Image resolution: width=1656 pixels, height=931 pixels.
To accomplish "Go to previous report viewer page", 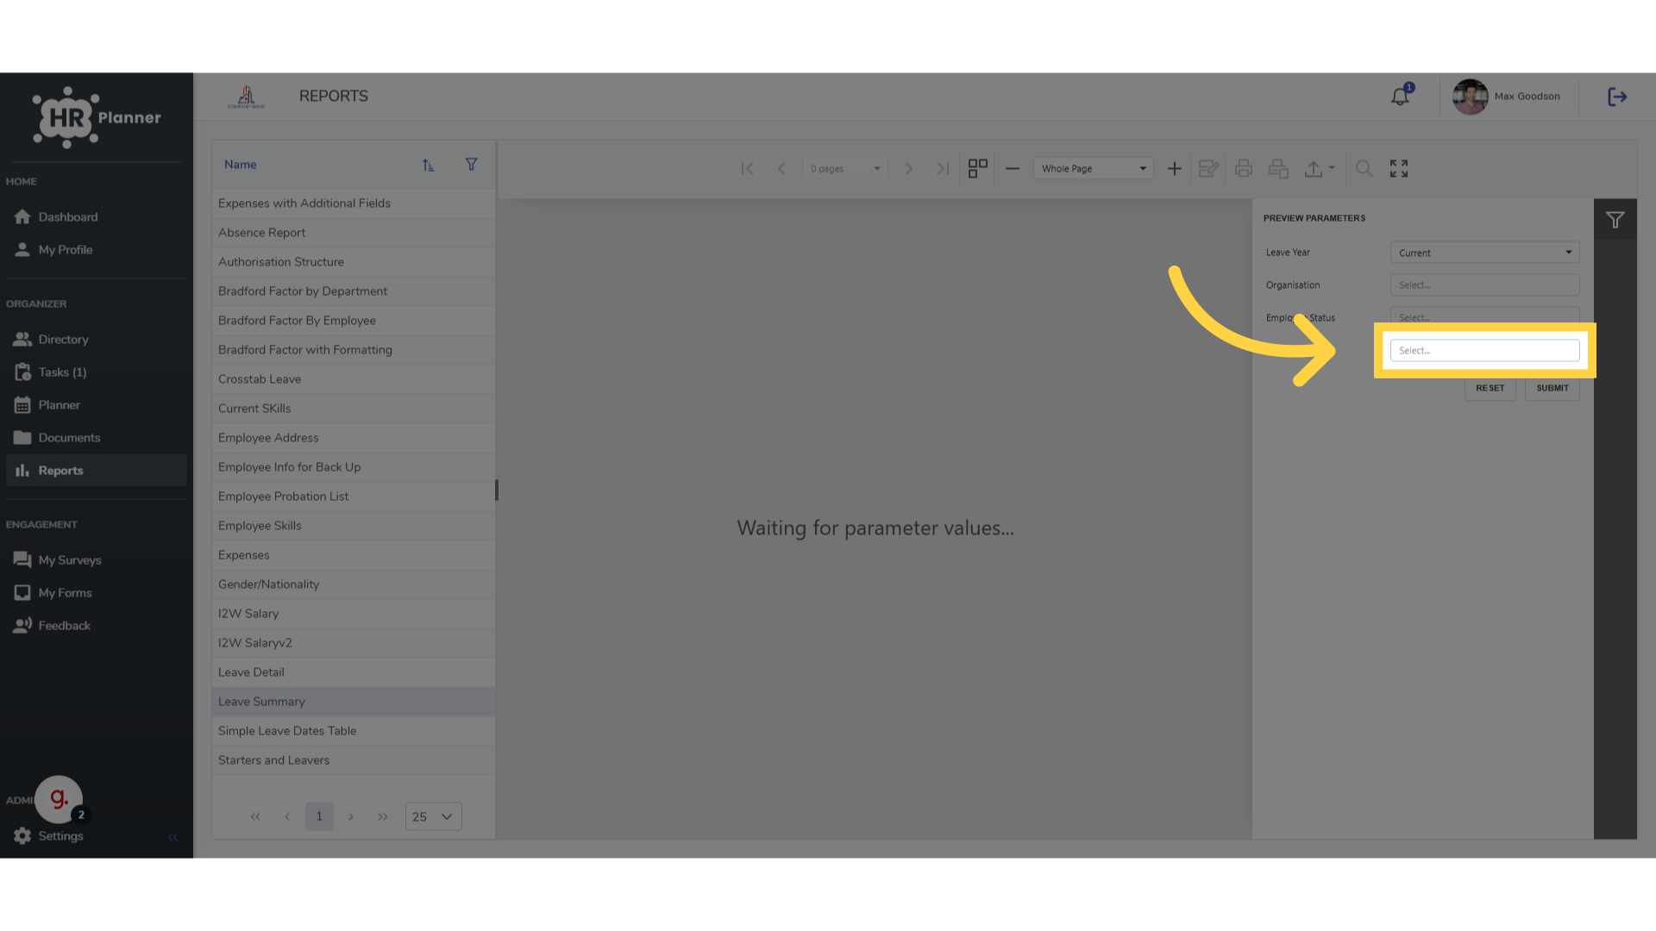I will click(781, 169).
